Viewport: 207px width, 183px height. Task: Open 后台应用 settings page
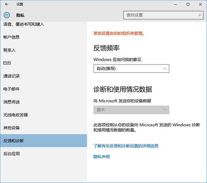coord(11,154)
